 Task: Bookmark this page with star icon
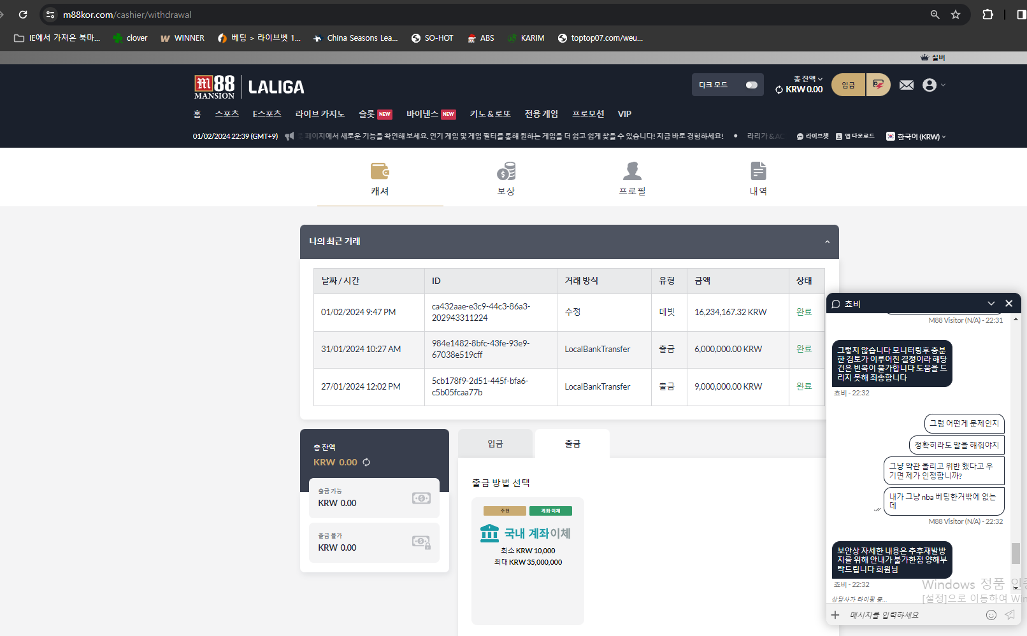pyautogui.click(x=956, y=15)
